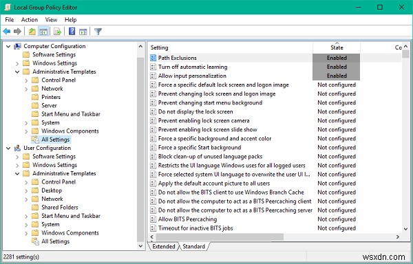
Task: Click the tree pane vertical scrollbar thumb
Action: (140, 149)
